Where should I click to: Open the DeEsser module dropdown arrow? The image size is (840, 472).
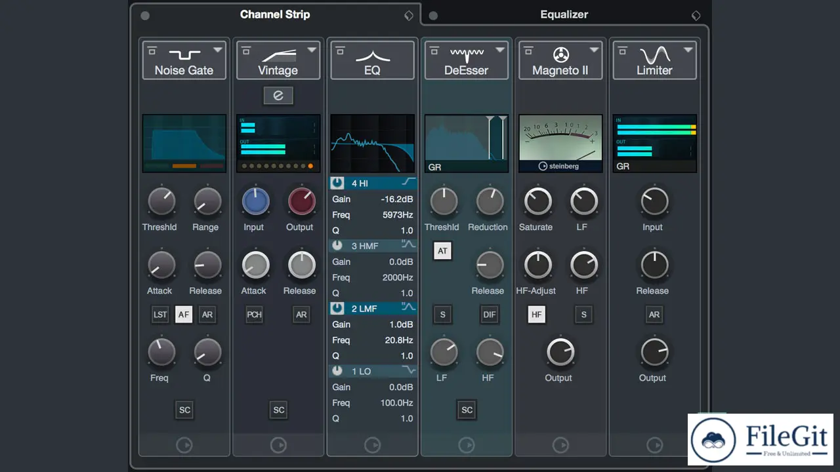coord(500,50)
